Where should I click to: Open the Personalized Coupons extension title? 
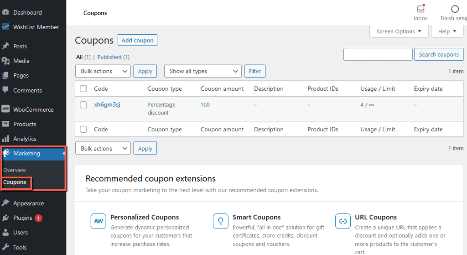click(145, 217)
